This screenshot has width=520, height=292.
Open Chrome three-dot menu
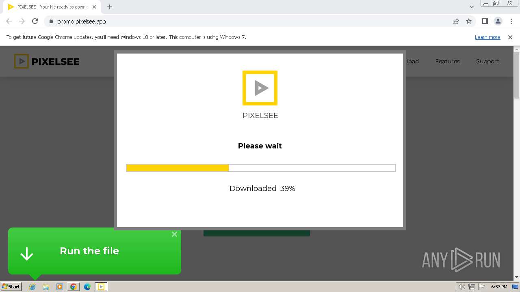pos(511,21)
